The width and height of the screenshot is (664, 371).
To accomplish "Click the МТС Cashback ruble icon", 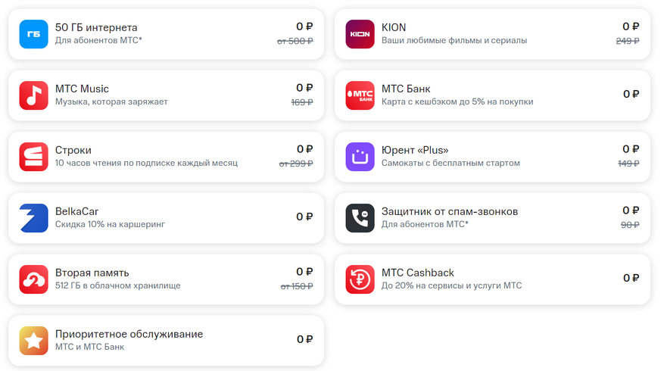I will point(360,279).
